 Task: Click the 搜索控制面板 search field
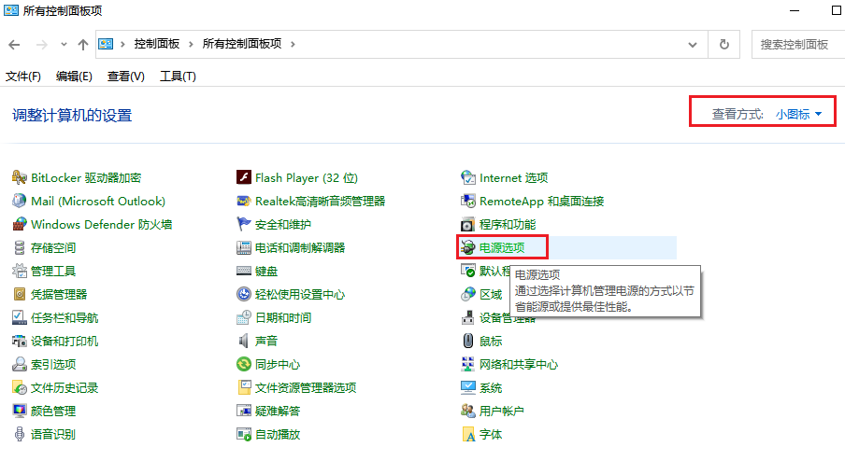[798, 45]
